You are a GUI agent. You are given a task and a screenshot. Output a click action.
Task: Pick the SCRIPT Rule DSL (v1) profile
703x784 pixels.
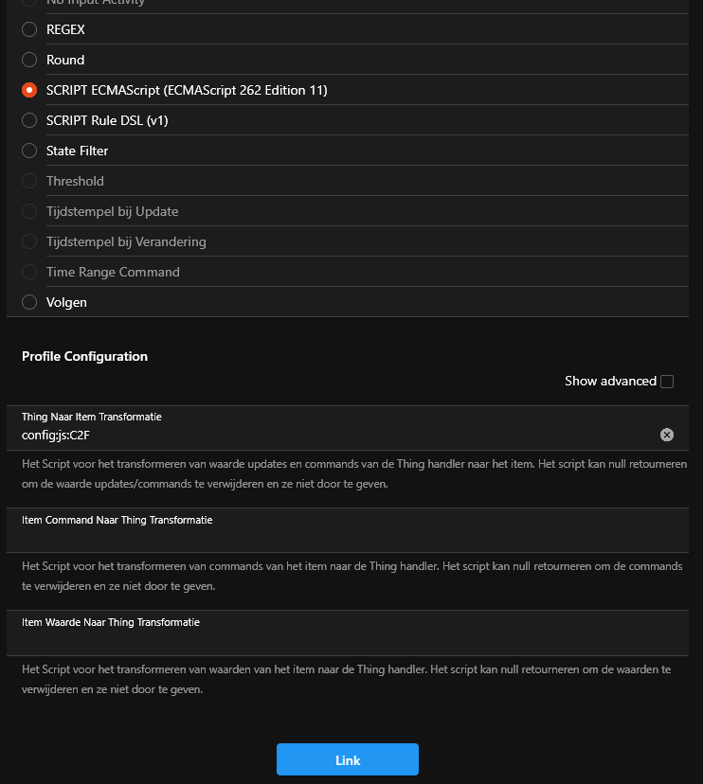(29, 120)
